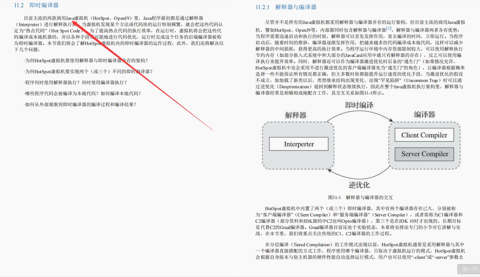Viewport: 480px width, 277px height.
Task: Click the bullet 如何从外部观察到即时编译器的编译过程和编译结果？
Action: coord(80,105)
